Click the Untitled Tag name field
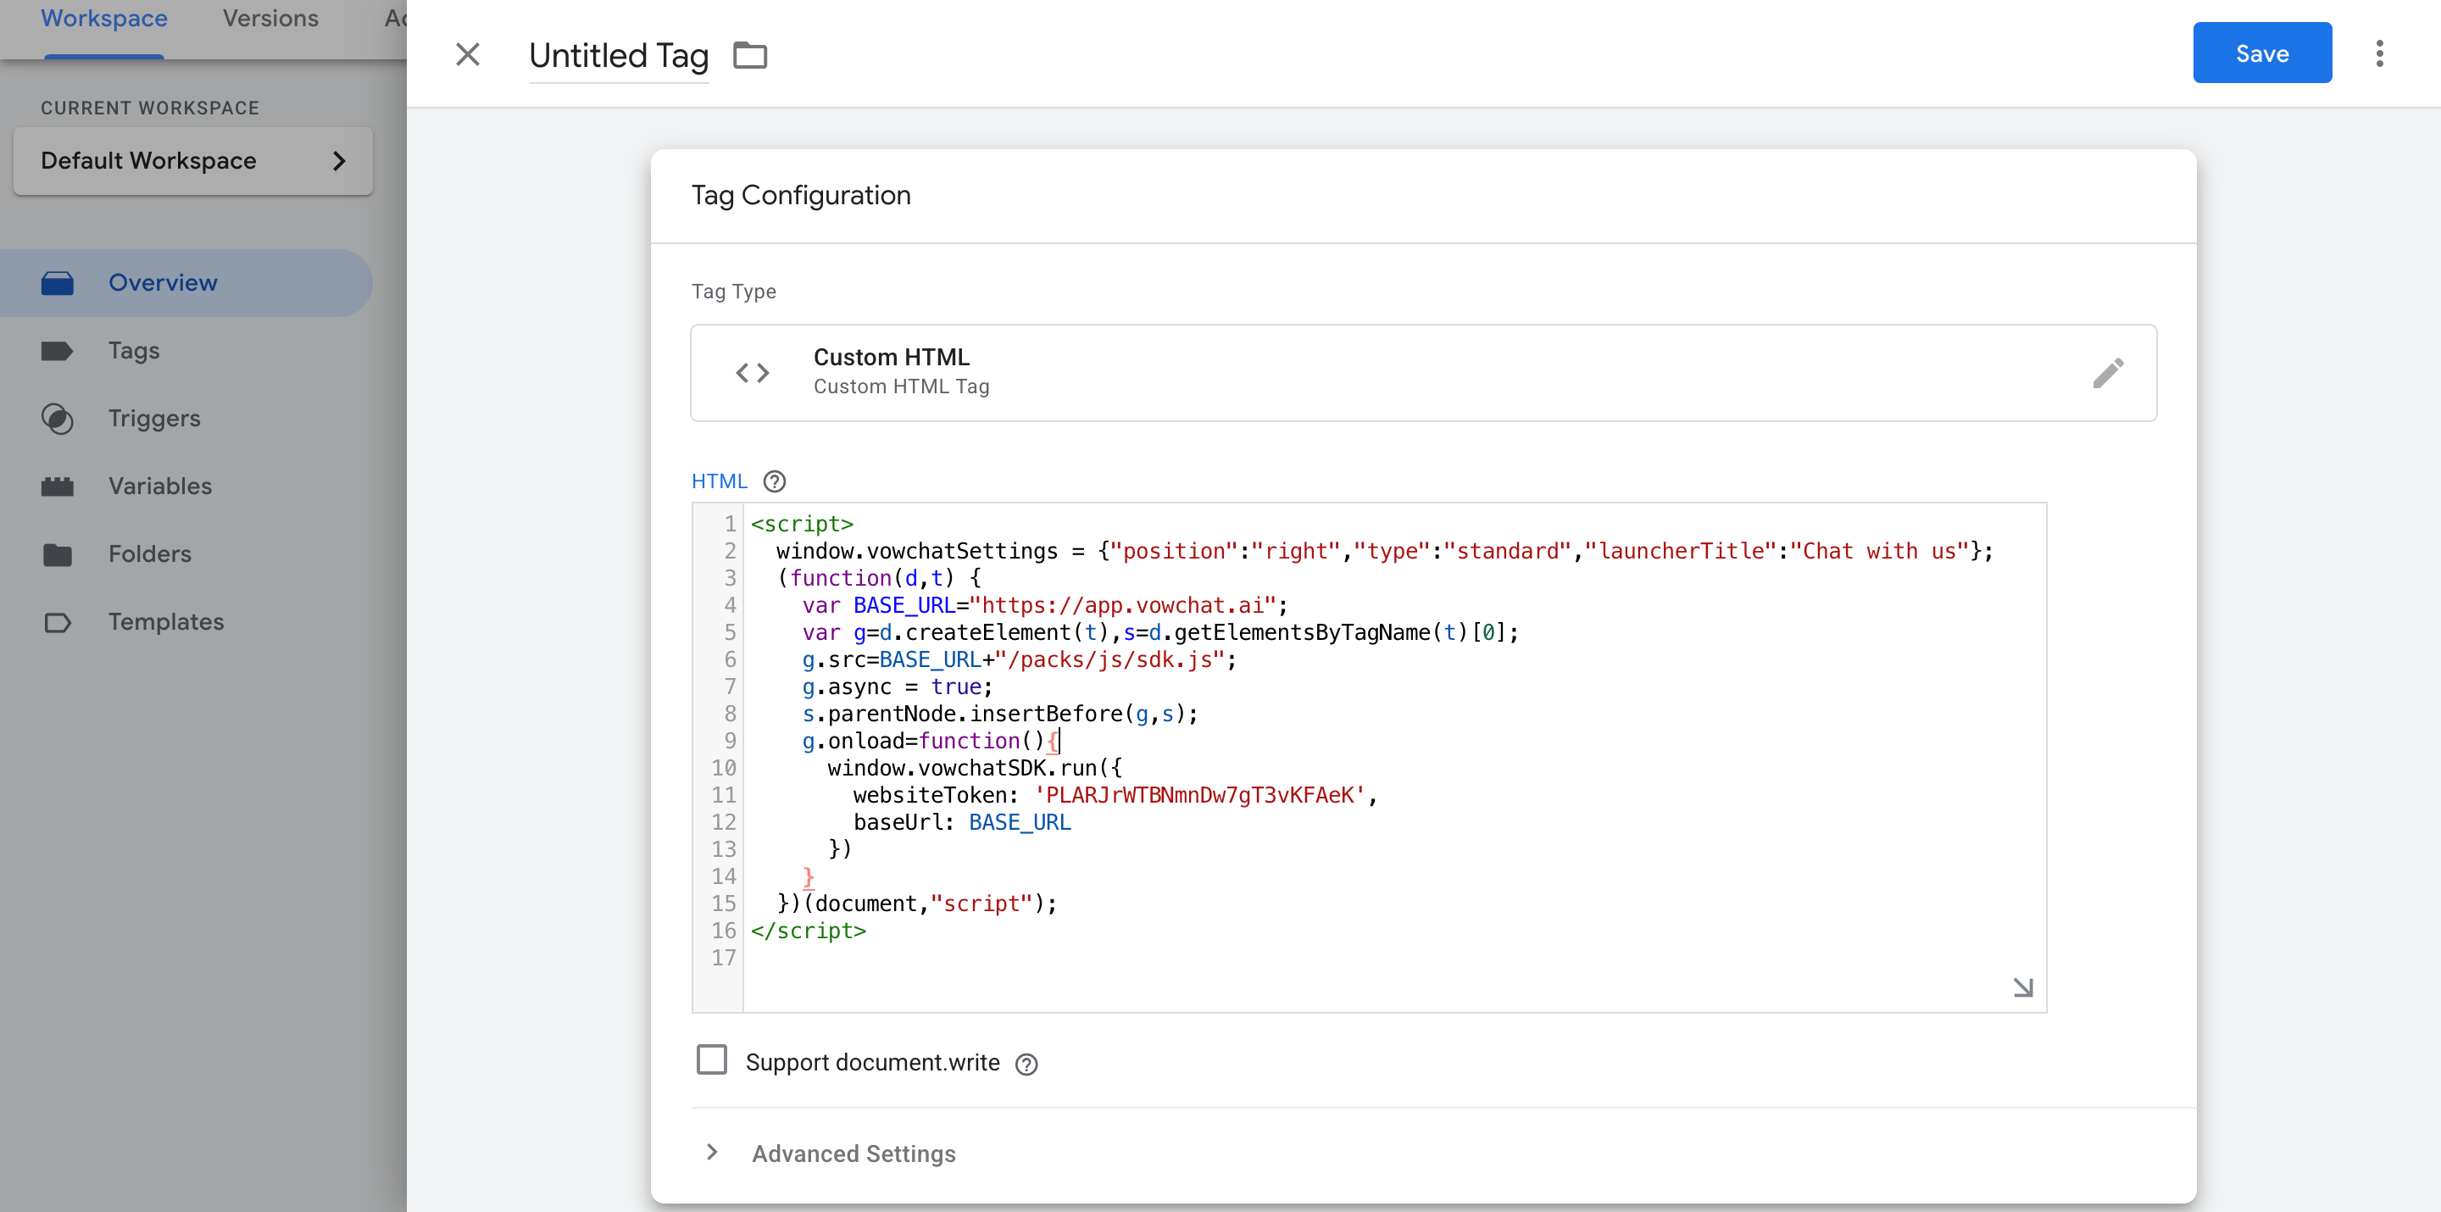Screen dimensions: 2441x1212 (618, 56)
